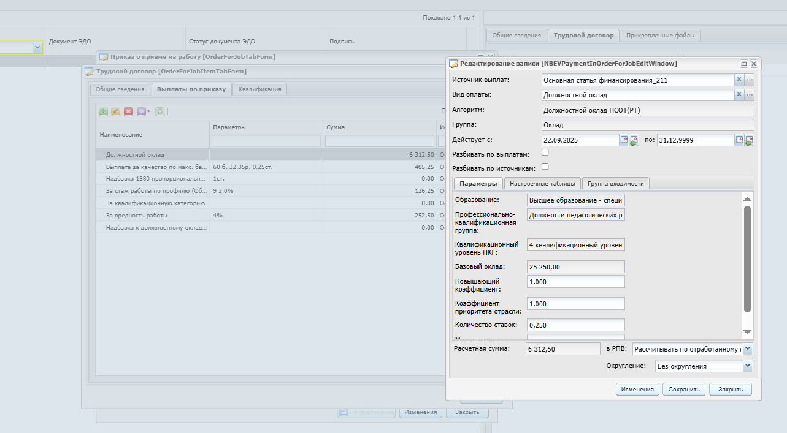Open Квалификация tab
The image size is (787, 433).
[x=260, y=89]
